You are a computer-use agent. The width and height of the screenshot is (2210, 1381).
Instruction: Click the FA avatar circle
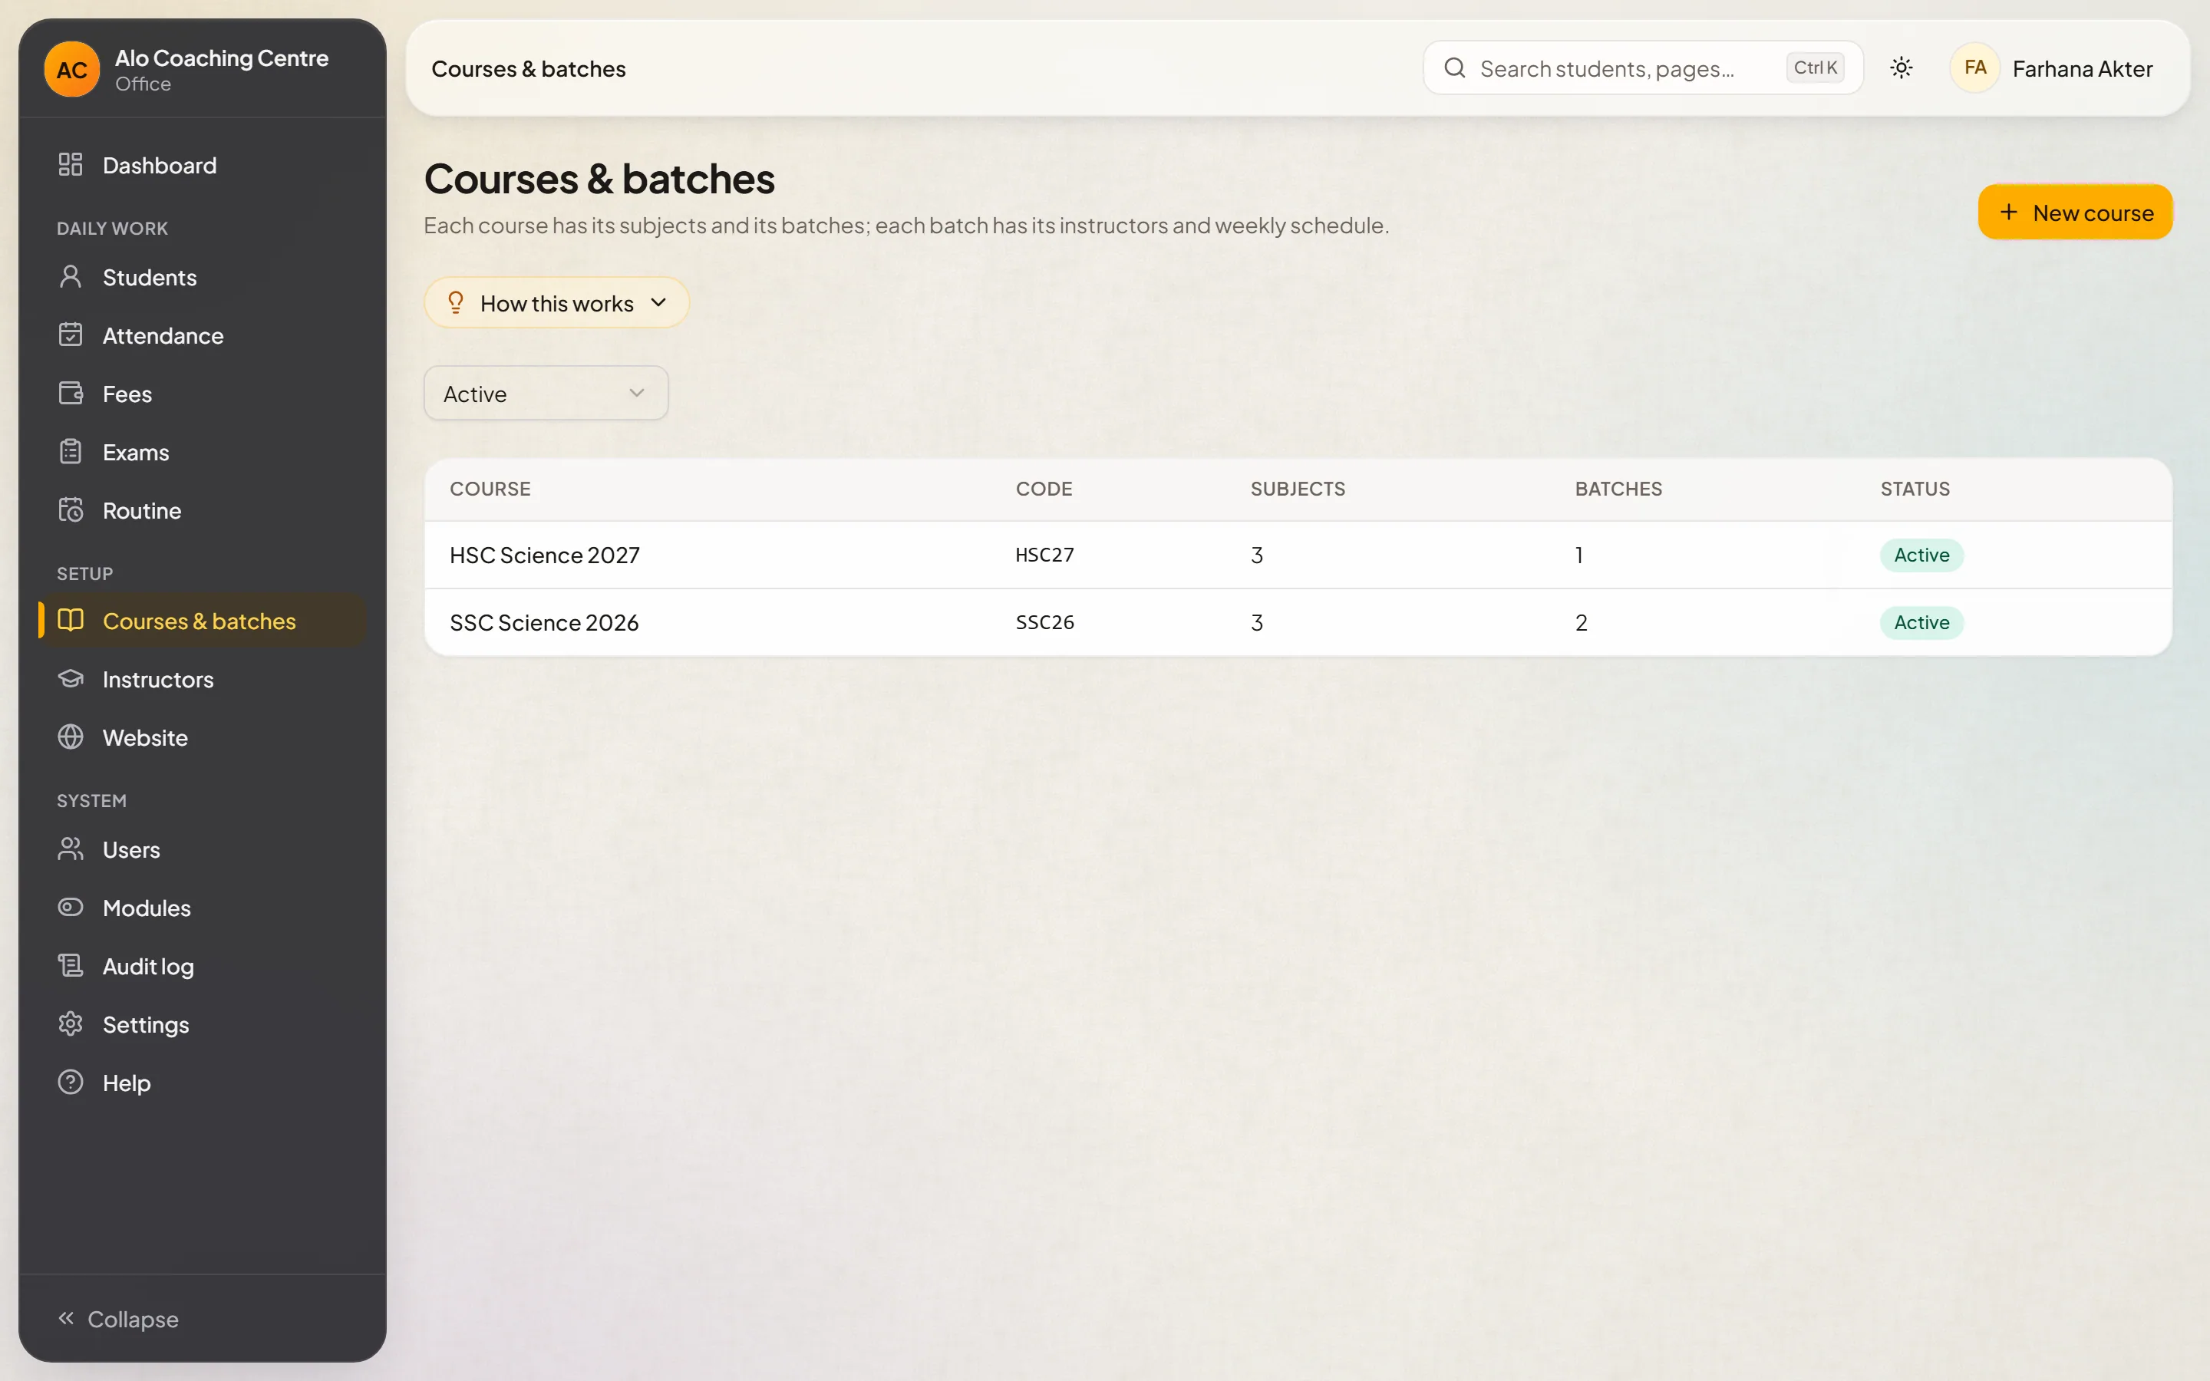(1974, 68)
